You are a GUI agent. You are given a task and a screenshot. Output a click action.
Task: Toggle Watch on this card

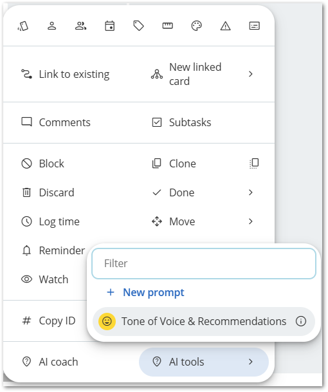(44, 279)
